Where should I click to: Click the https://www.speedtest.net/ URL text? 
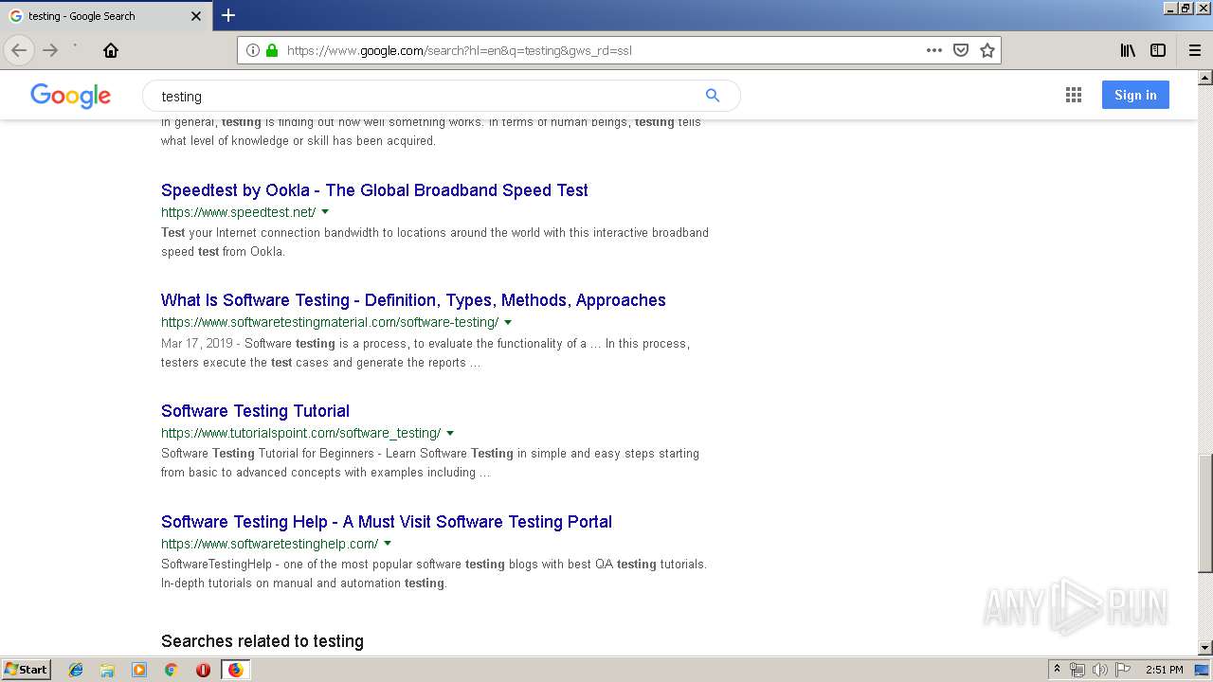[x=239, y=212]
